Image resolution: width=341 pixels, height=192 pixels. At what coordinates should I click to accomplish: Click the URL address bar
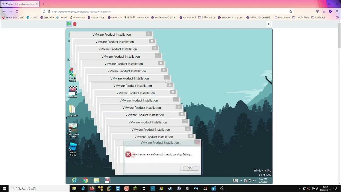(x=168, y=11)
